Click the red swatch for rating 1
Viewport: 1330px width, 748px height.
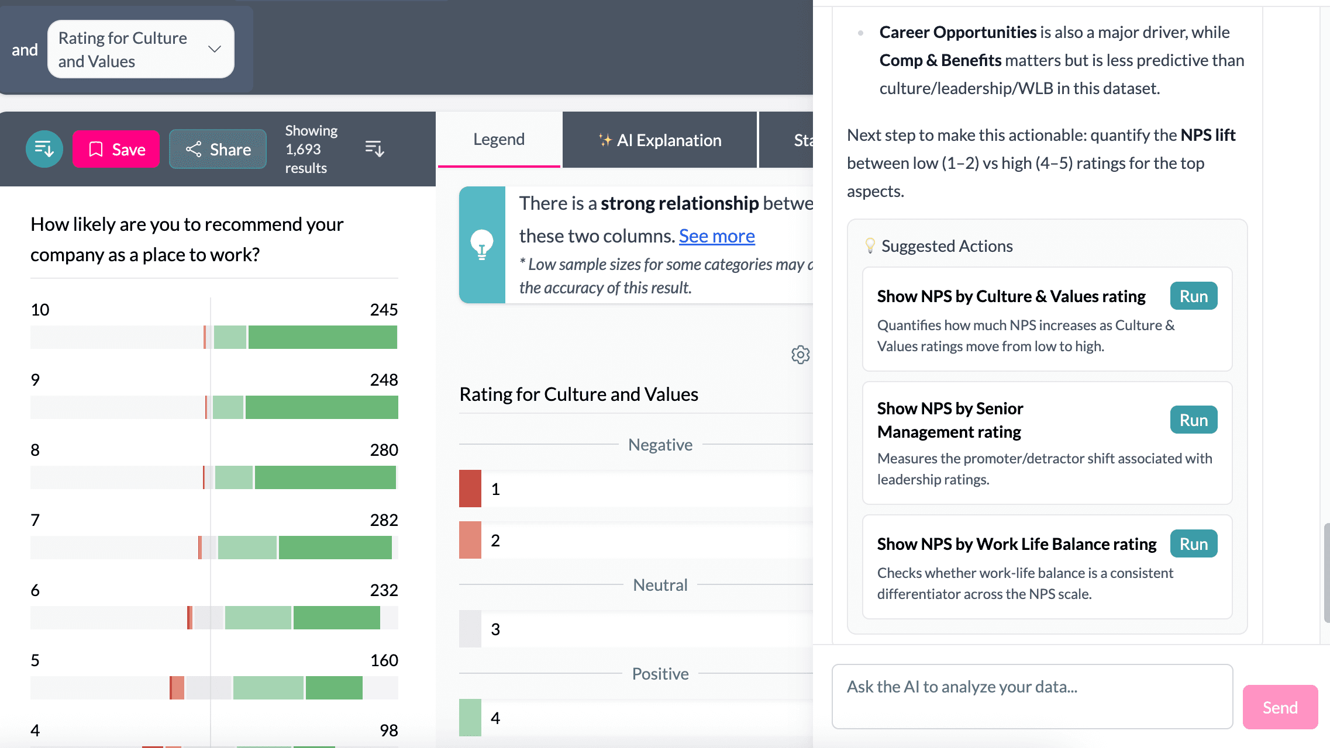click(x=470, y=488)
